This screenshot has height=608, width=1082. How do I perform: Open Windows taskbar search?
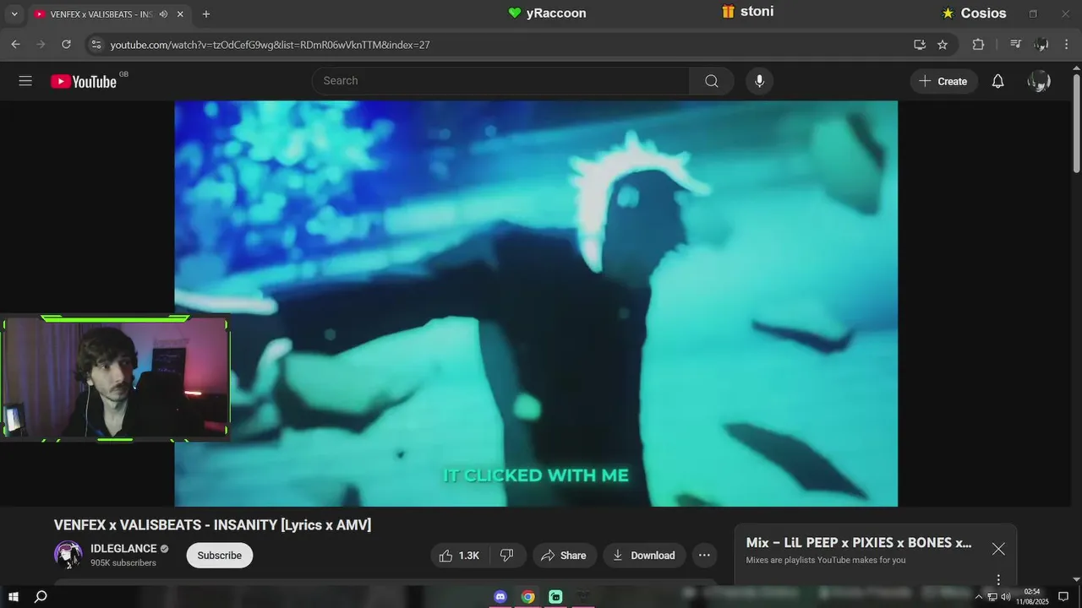pyautogui.click(x=40, y=596)
